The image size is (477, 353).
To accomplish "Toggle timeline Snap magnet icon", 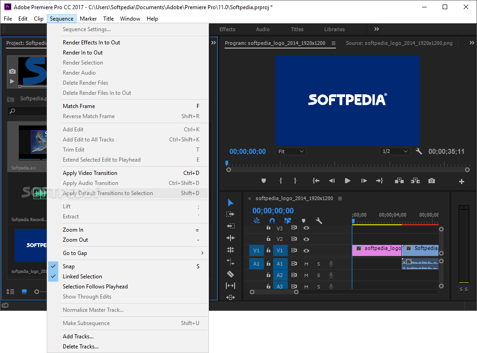I will click(272, 220).
